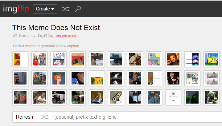Viewport: 222px width, 126px height.
Task: Pick the Futurama Fry meme
Action: point(59,78)
